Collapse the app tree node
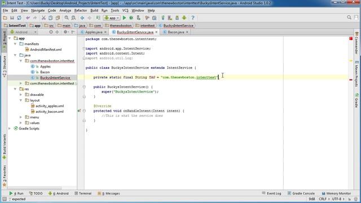The height and width of the screenshot is (203, 361). click(x=10, y=38)
